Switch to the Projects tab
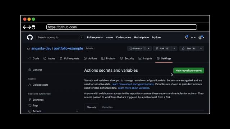The height and width of the screenshot is (129, 230). click(109, 58)
